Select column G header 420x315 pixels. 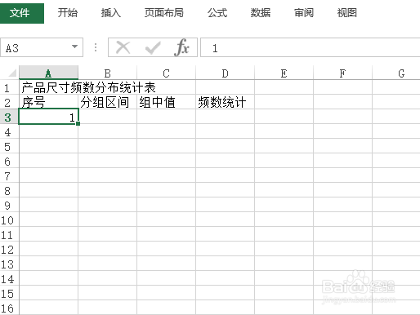click(x=396, y=73)
